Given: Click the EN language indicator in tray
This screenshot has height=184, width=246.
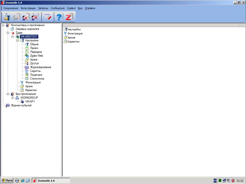Looking at the screenshot, I should [215, 181].
